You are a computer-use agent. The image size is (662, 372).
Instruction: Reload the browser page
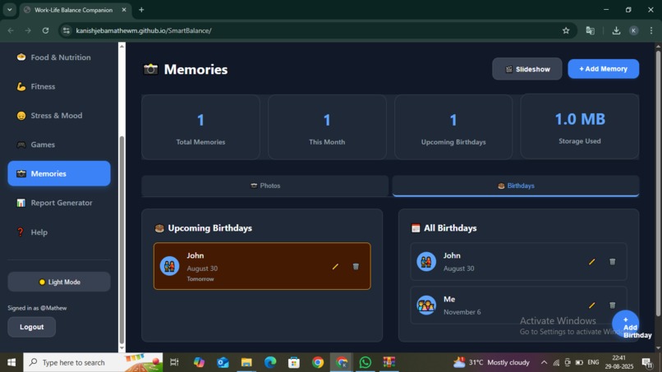pos(45,30)
